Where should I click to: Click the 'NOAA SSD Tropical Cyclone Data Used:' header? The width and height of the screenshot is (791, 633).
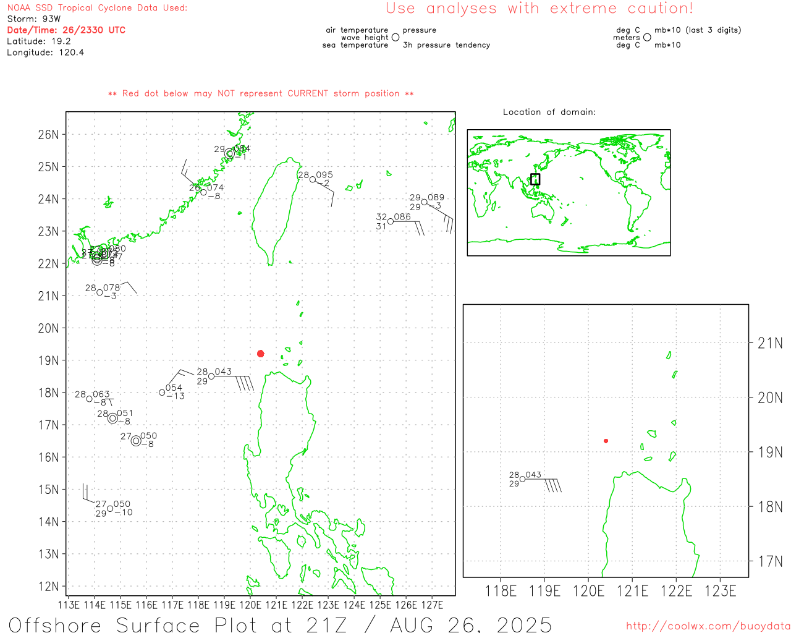[97, 7]
